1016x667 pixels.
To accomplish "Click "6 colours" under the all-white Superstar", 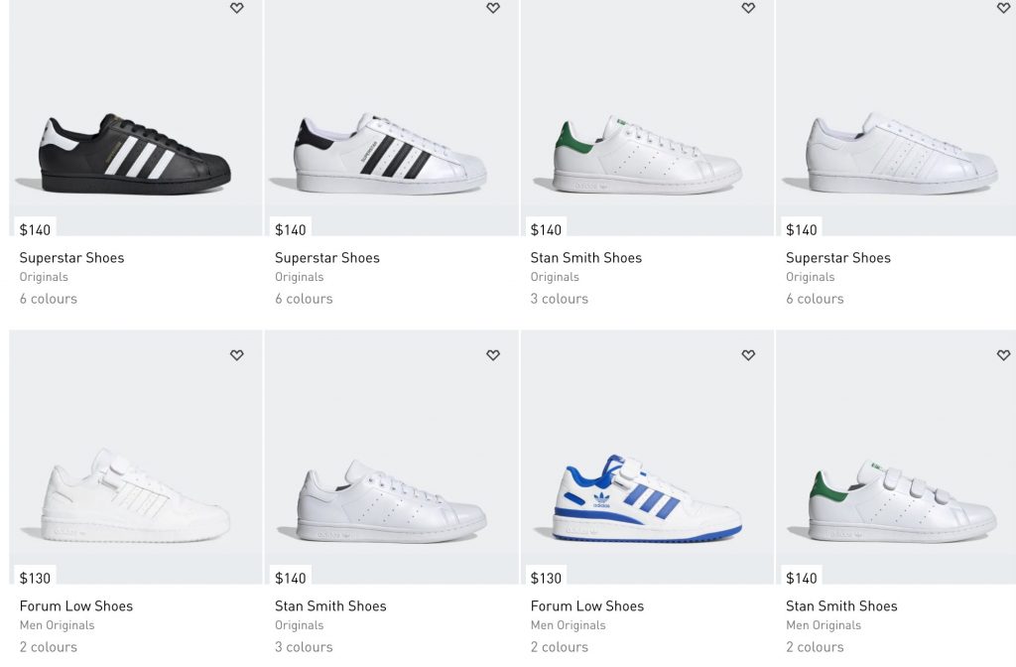I will click(815, 299).
